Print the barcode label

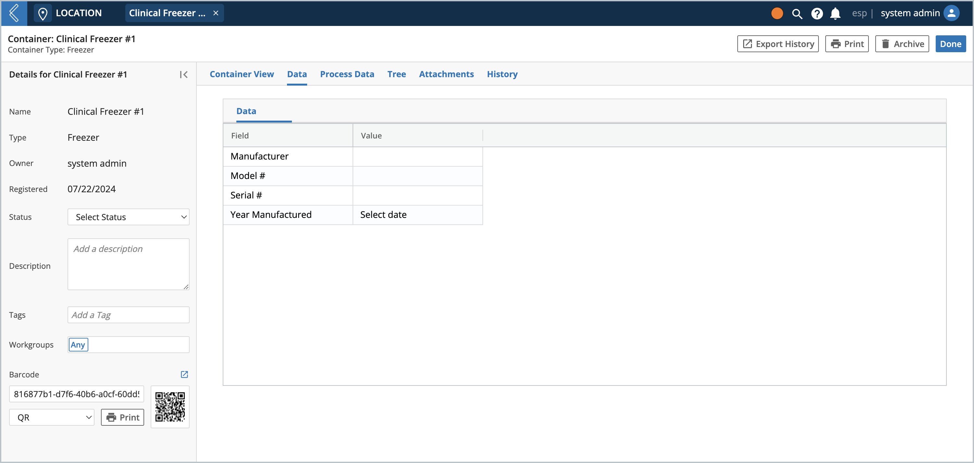coord(122,417)
